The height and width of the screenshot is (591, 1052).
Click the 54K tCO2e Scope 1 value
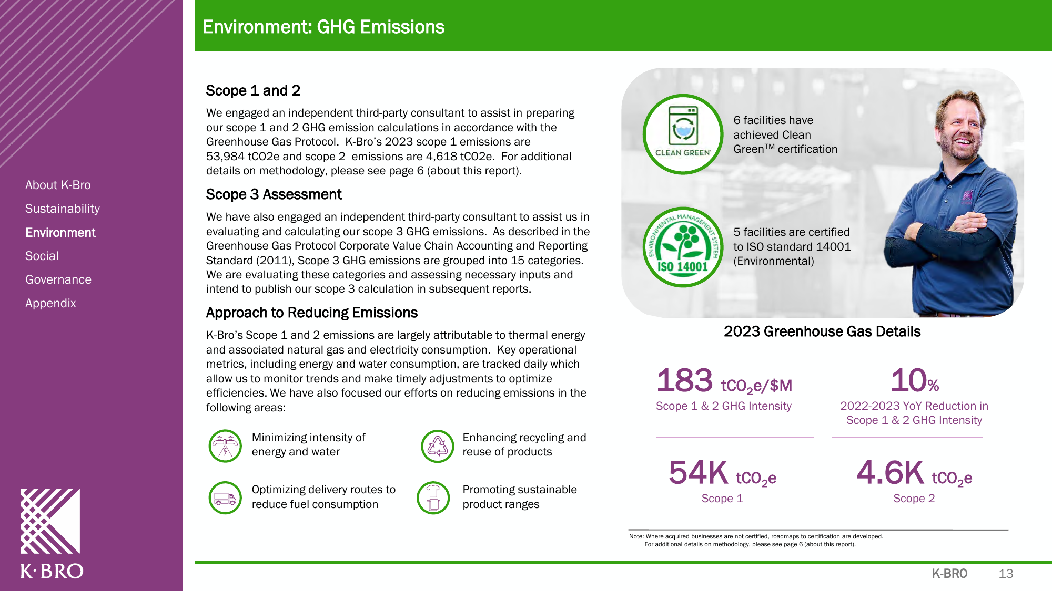(x=722, y=473)
